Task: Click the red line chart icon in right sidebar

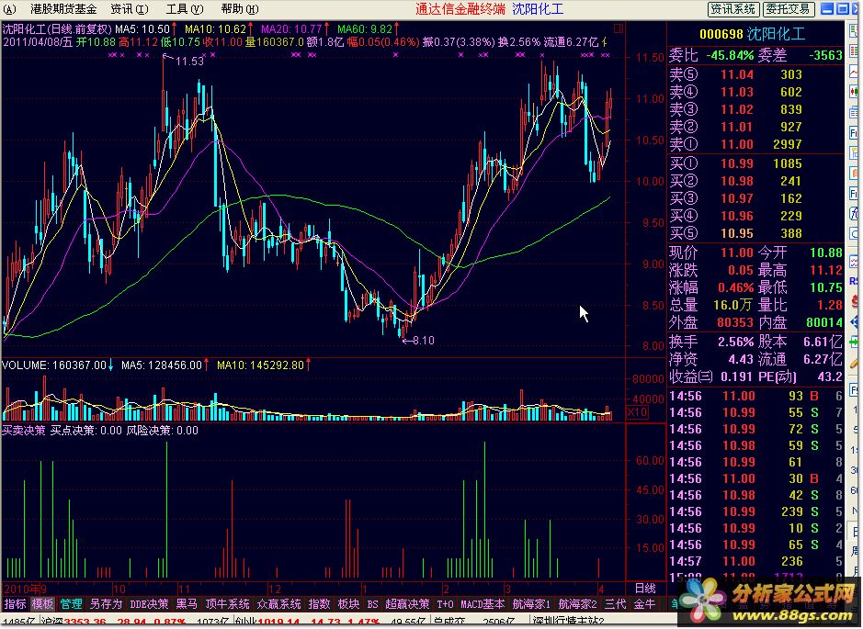Action: click(855, 72)
